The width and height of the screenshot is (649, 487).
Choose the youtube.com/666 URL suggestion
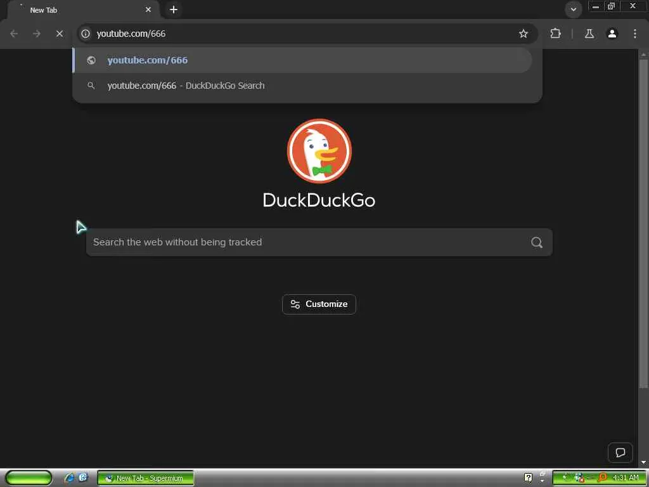[x=302, y=60]
